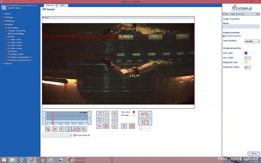
Task: Change the Segment color swatch
Action: click(246, 62)
